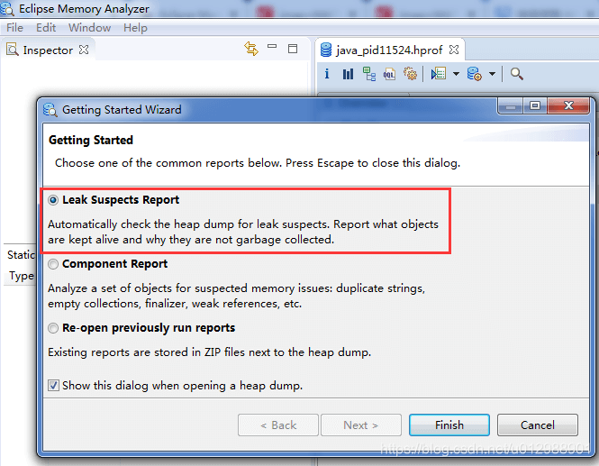The image size is (599, 466).
Task: Click 'Choose one of the common reports' text
Action: [x=258, y=163]
